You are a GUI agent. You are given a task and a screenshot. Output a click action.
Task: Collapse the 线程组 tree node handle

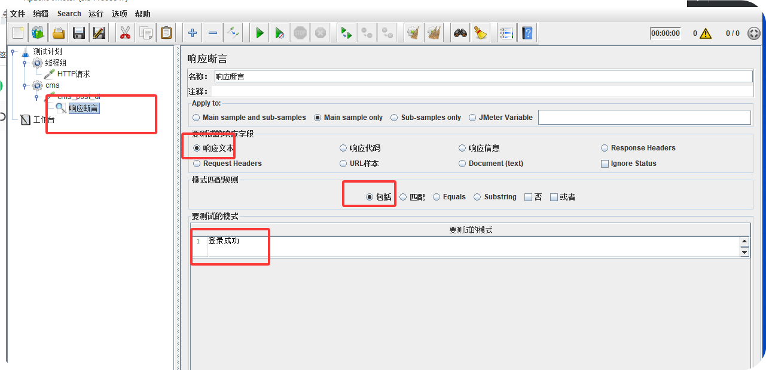(25, 63)
